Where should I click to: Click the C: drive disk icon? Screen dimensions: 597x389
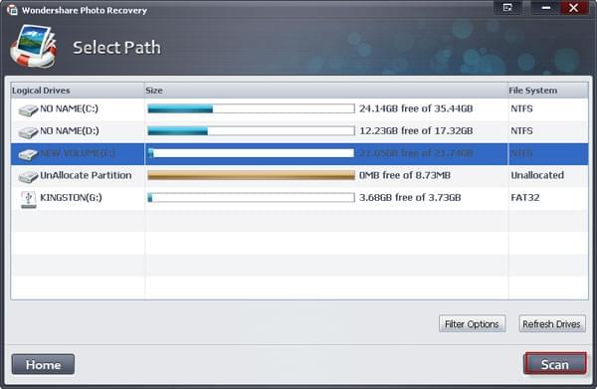point(28,110)
